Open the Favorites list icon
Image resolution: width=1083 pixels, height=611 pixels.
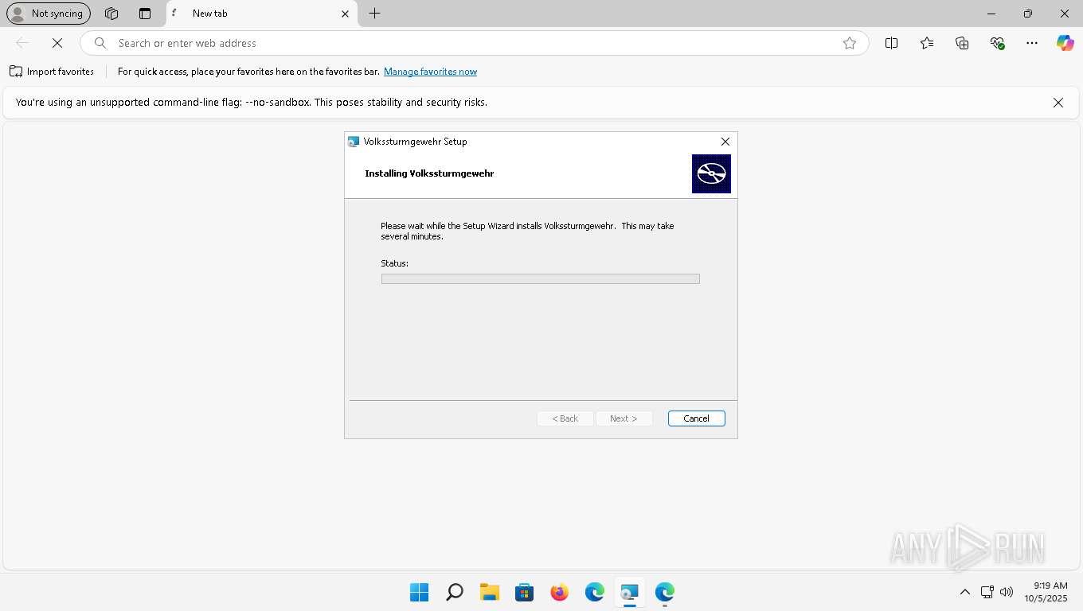click(927, 43)
